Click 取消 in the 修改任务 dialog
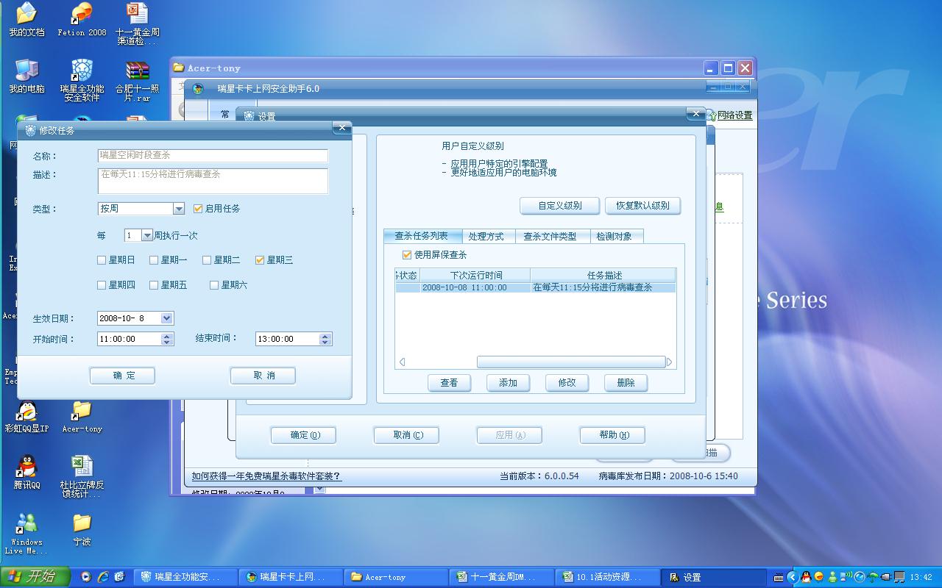Viewport: 942px width, 588px height. 263,376
